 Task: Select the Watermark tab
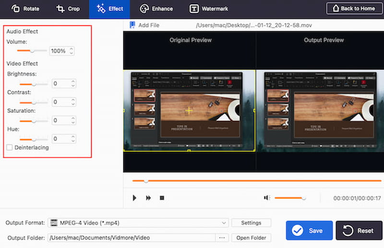pyautogui.click(x=209, y=9)
